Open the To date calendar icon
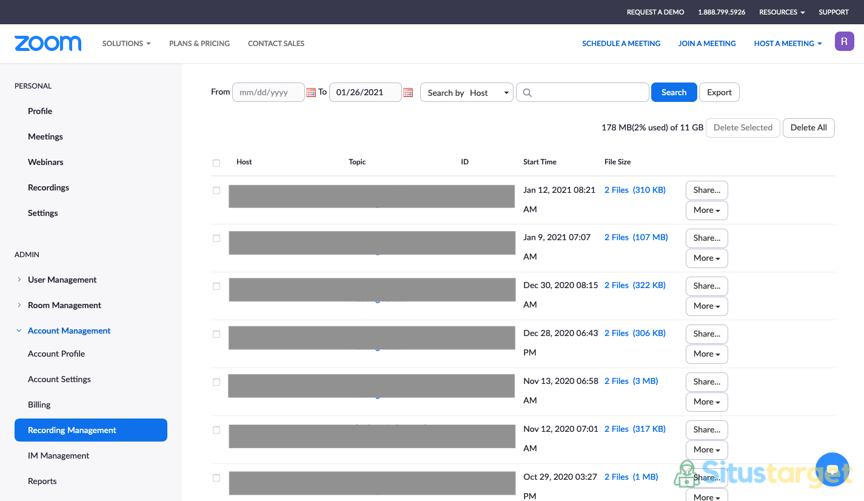Viewport: 864px width, 501px height. (x=408, y=93)
